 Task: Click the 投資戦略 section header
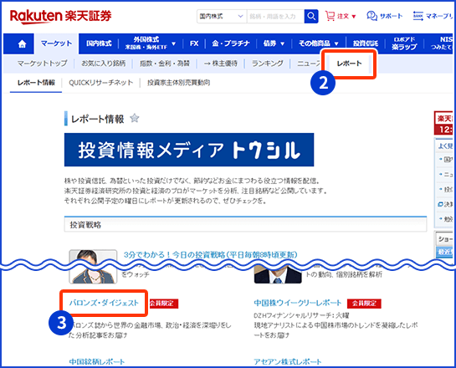pyautogui.click(x=245, y=224)
